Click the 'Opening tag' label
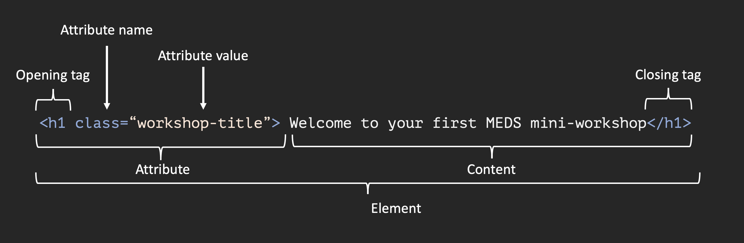This screenshot has height=243, width=744. [53, 75]
